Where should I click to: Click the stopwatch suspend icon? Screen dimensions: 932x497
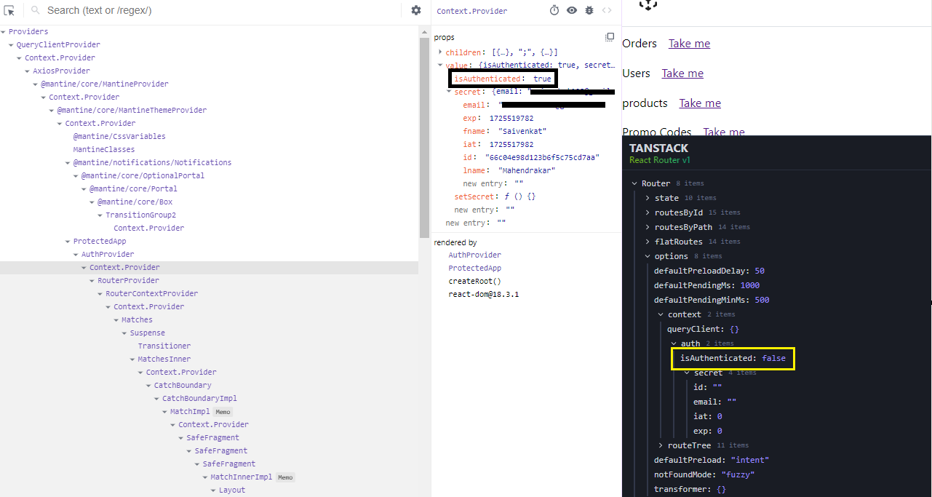[x=554, y=10]
